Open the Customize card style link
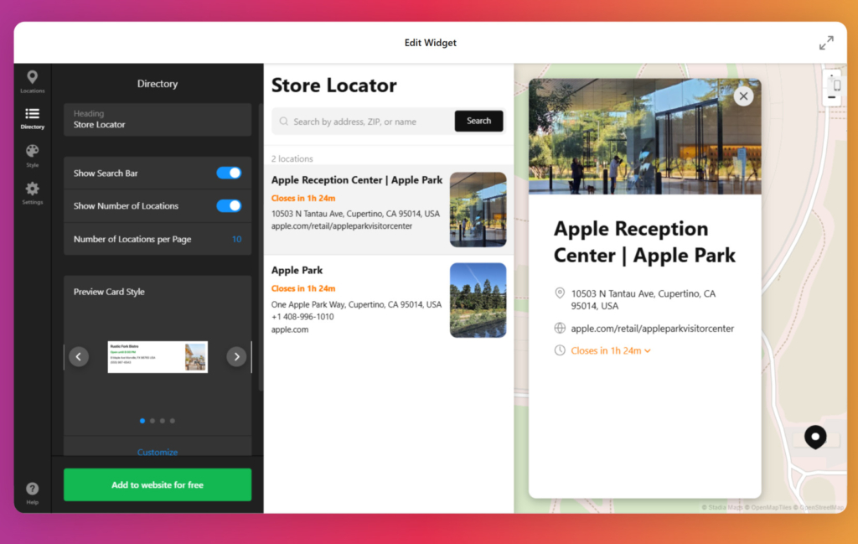 157,452
